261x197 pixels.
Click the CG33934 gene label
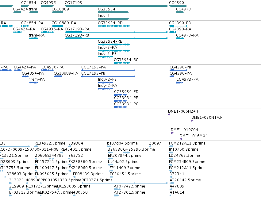(106, 9)
